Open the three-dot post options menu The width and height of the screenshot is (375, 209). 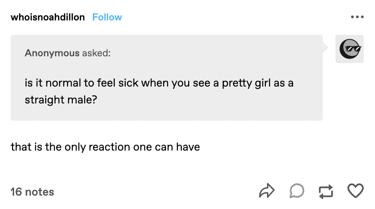[x=357, y=17]
